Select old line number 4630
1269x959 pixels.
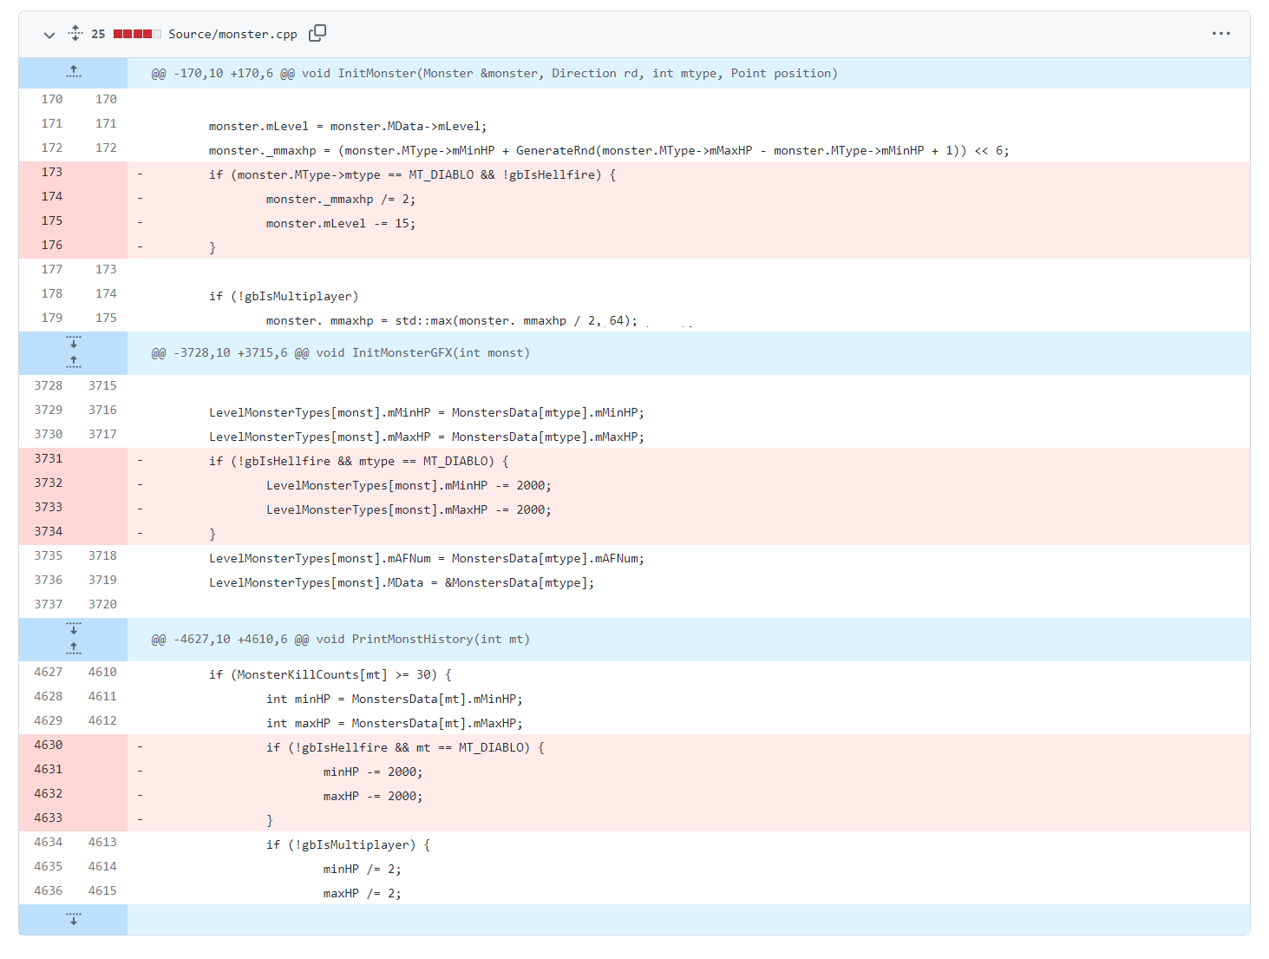(49, 745)
